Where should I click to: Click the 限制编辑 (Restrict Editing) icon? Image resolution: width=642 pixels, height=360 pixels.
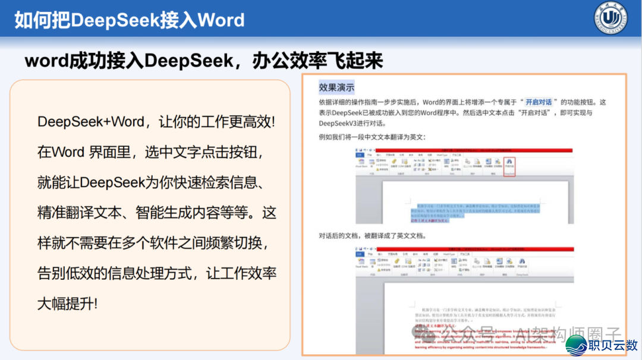click(x=477, y=162)
